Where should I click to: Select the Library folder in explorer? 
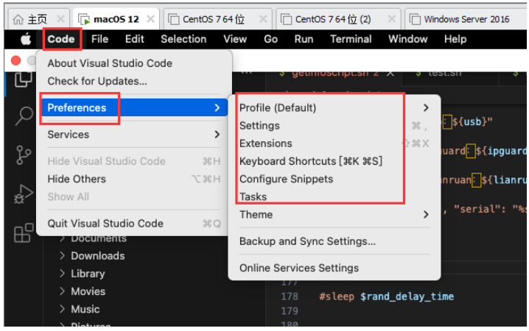[x=88, y=274]
